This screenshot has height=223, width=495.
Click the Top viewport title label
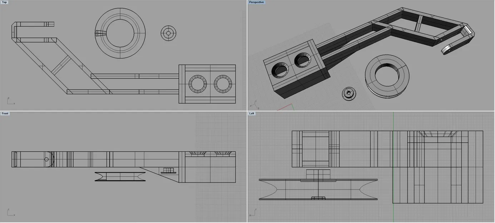[4, 2]
